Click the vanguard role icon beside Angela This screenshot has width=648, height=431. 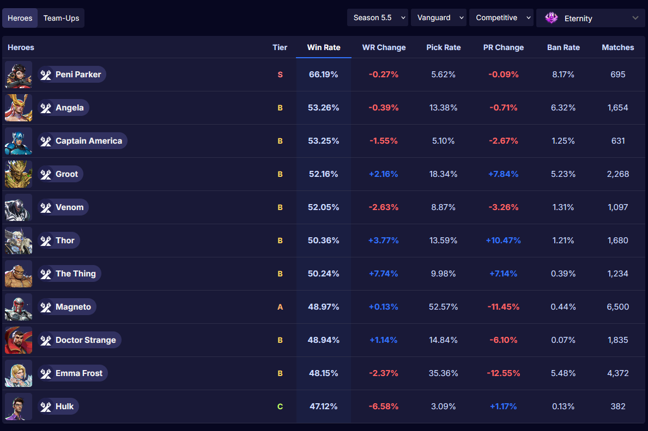46,108
